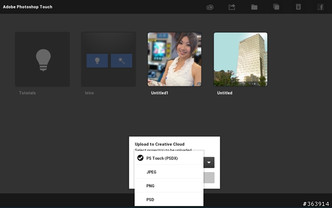Click the grey button in upload dialog

(209, 177)
